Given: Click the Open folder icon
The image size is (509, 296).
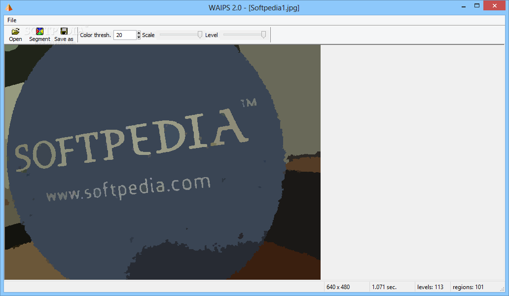Looking at the screenshot, I should 15,32.
